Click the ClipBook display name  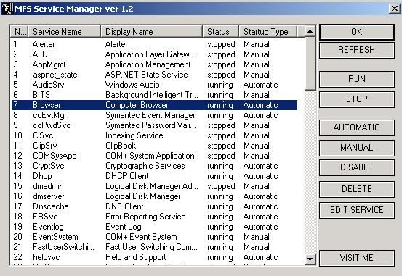click(121, 146)
